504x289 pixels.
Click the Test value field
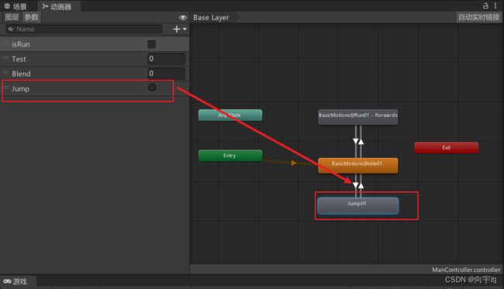(x=166, y=59)
